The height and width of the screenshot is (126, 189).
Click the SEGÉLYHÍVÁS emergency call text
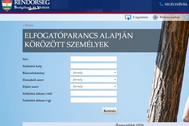point(176,4)
